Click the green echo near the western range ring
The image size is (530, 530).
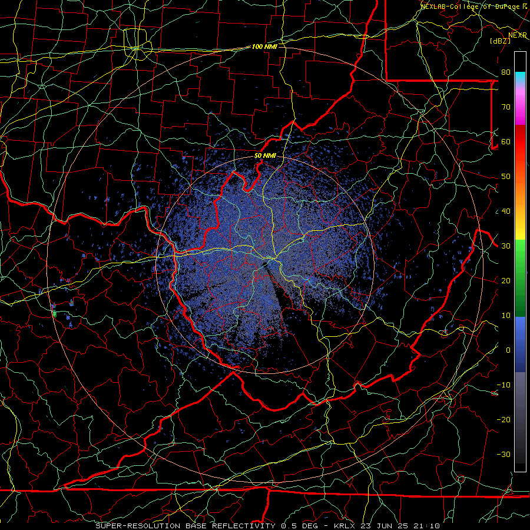point(54,314)
